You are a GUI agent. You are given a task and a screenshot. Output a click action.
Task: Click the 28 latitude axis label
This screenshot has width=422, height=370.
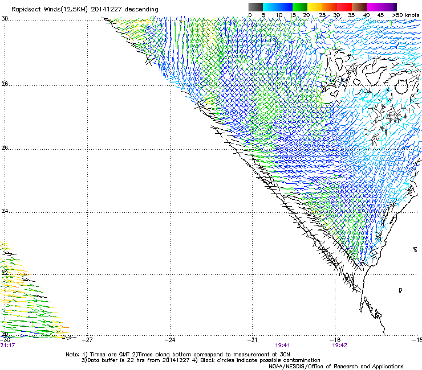click(x=5, y=84)
